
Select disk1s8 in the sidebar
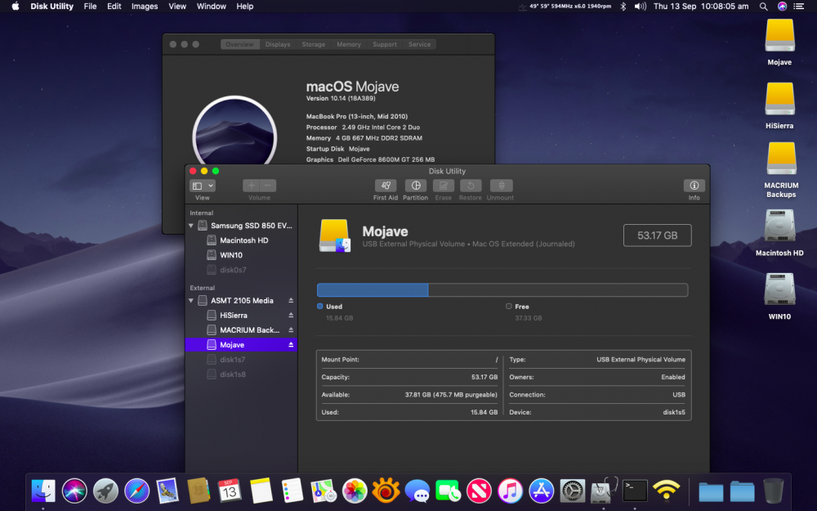(241, 374)
